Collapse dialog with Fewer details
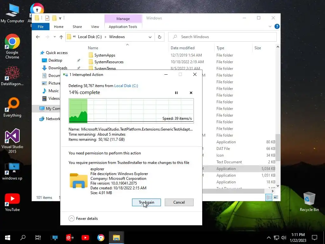The height and width of the screenshot is (244, 325). [x=83, y=219]
